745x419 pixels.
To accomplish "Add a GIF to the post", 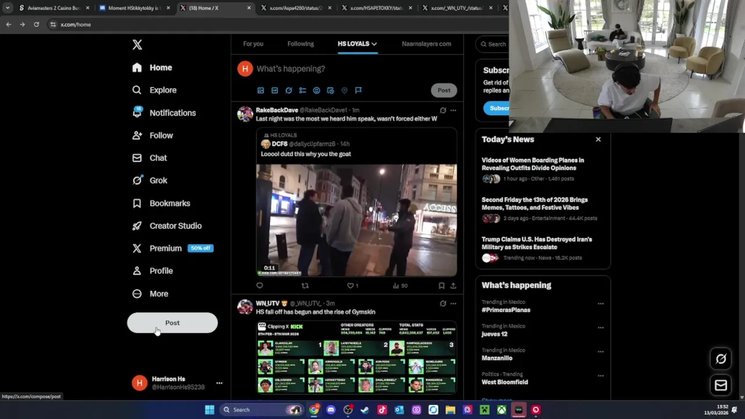I will 275,90.
